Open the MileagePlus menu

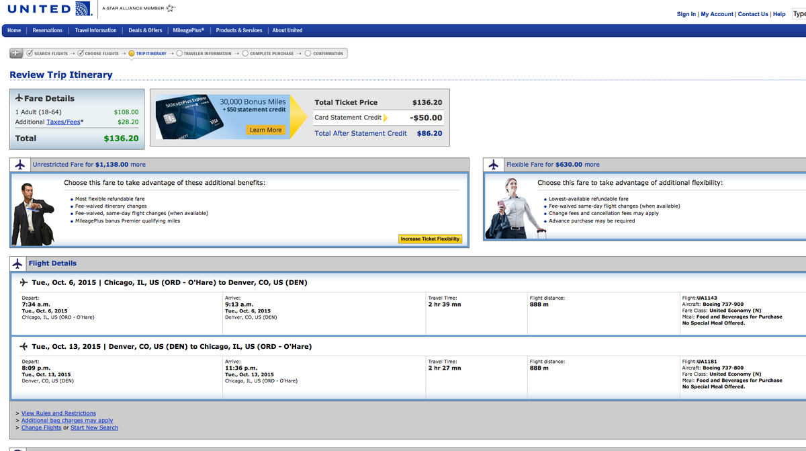[189, 30]
